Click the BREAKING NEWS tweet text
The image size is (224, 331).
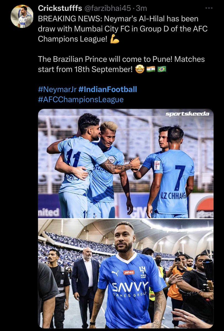pyautogui.click(x=118, y=29)
